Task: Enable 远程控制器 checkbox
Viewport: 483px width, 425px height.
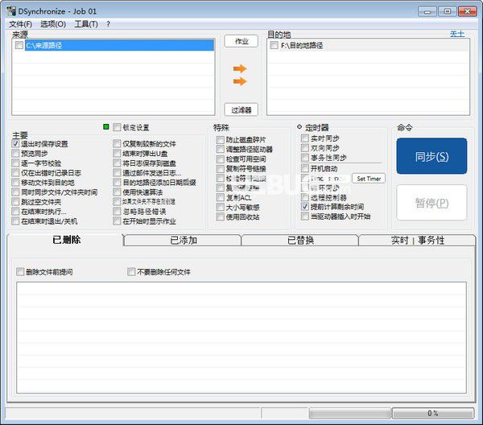Action: 304,197
